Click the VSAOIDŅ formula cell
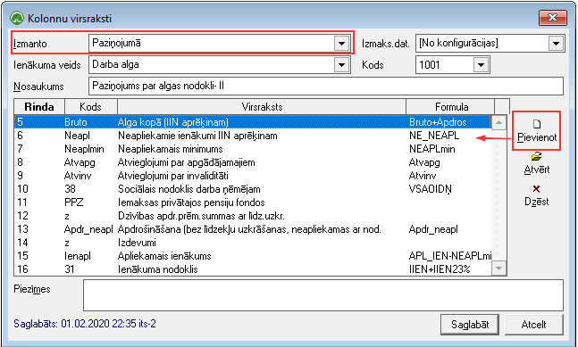The width and height of the screenshot is (578, 347). coord(431,189)
